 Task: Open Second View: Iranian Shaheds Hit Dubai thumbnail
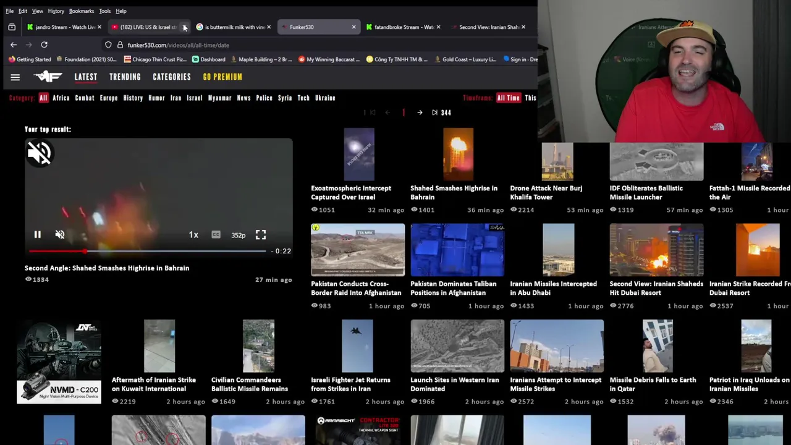(656, 250)
